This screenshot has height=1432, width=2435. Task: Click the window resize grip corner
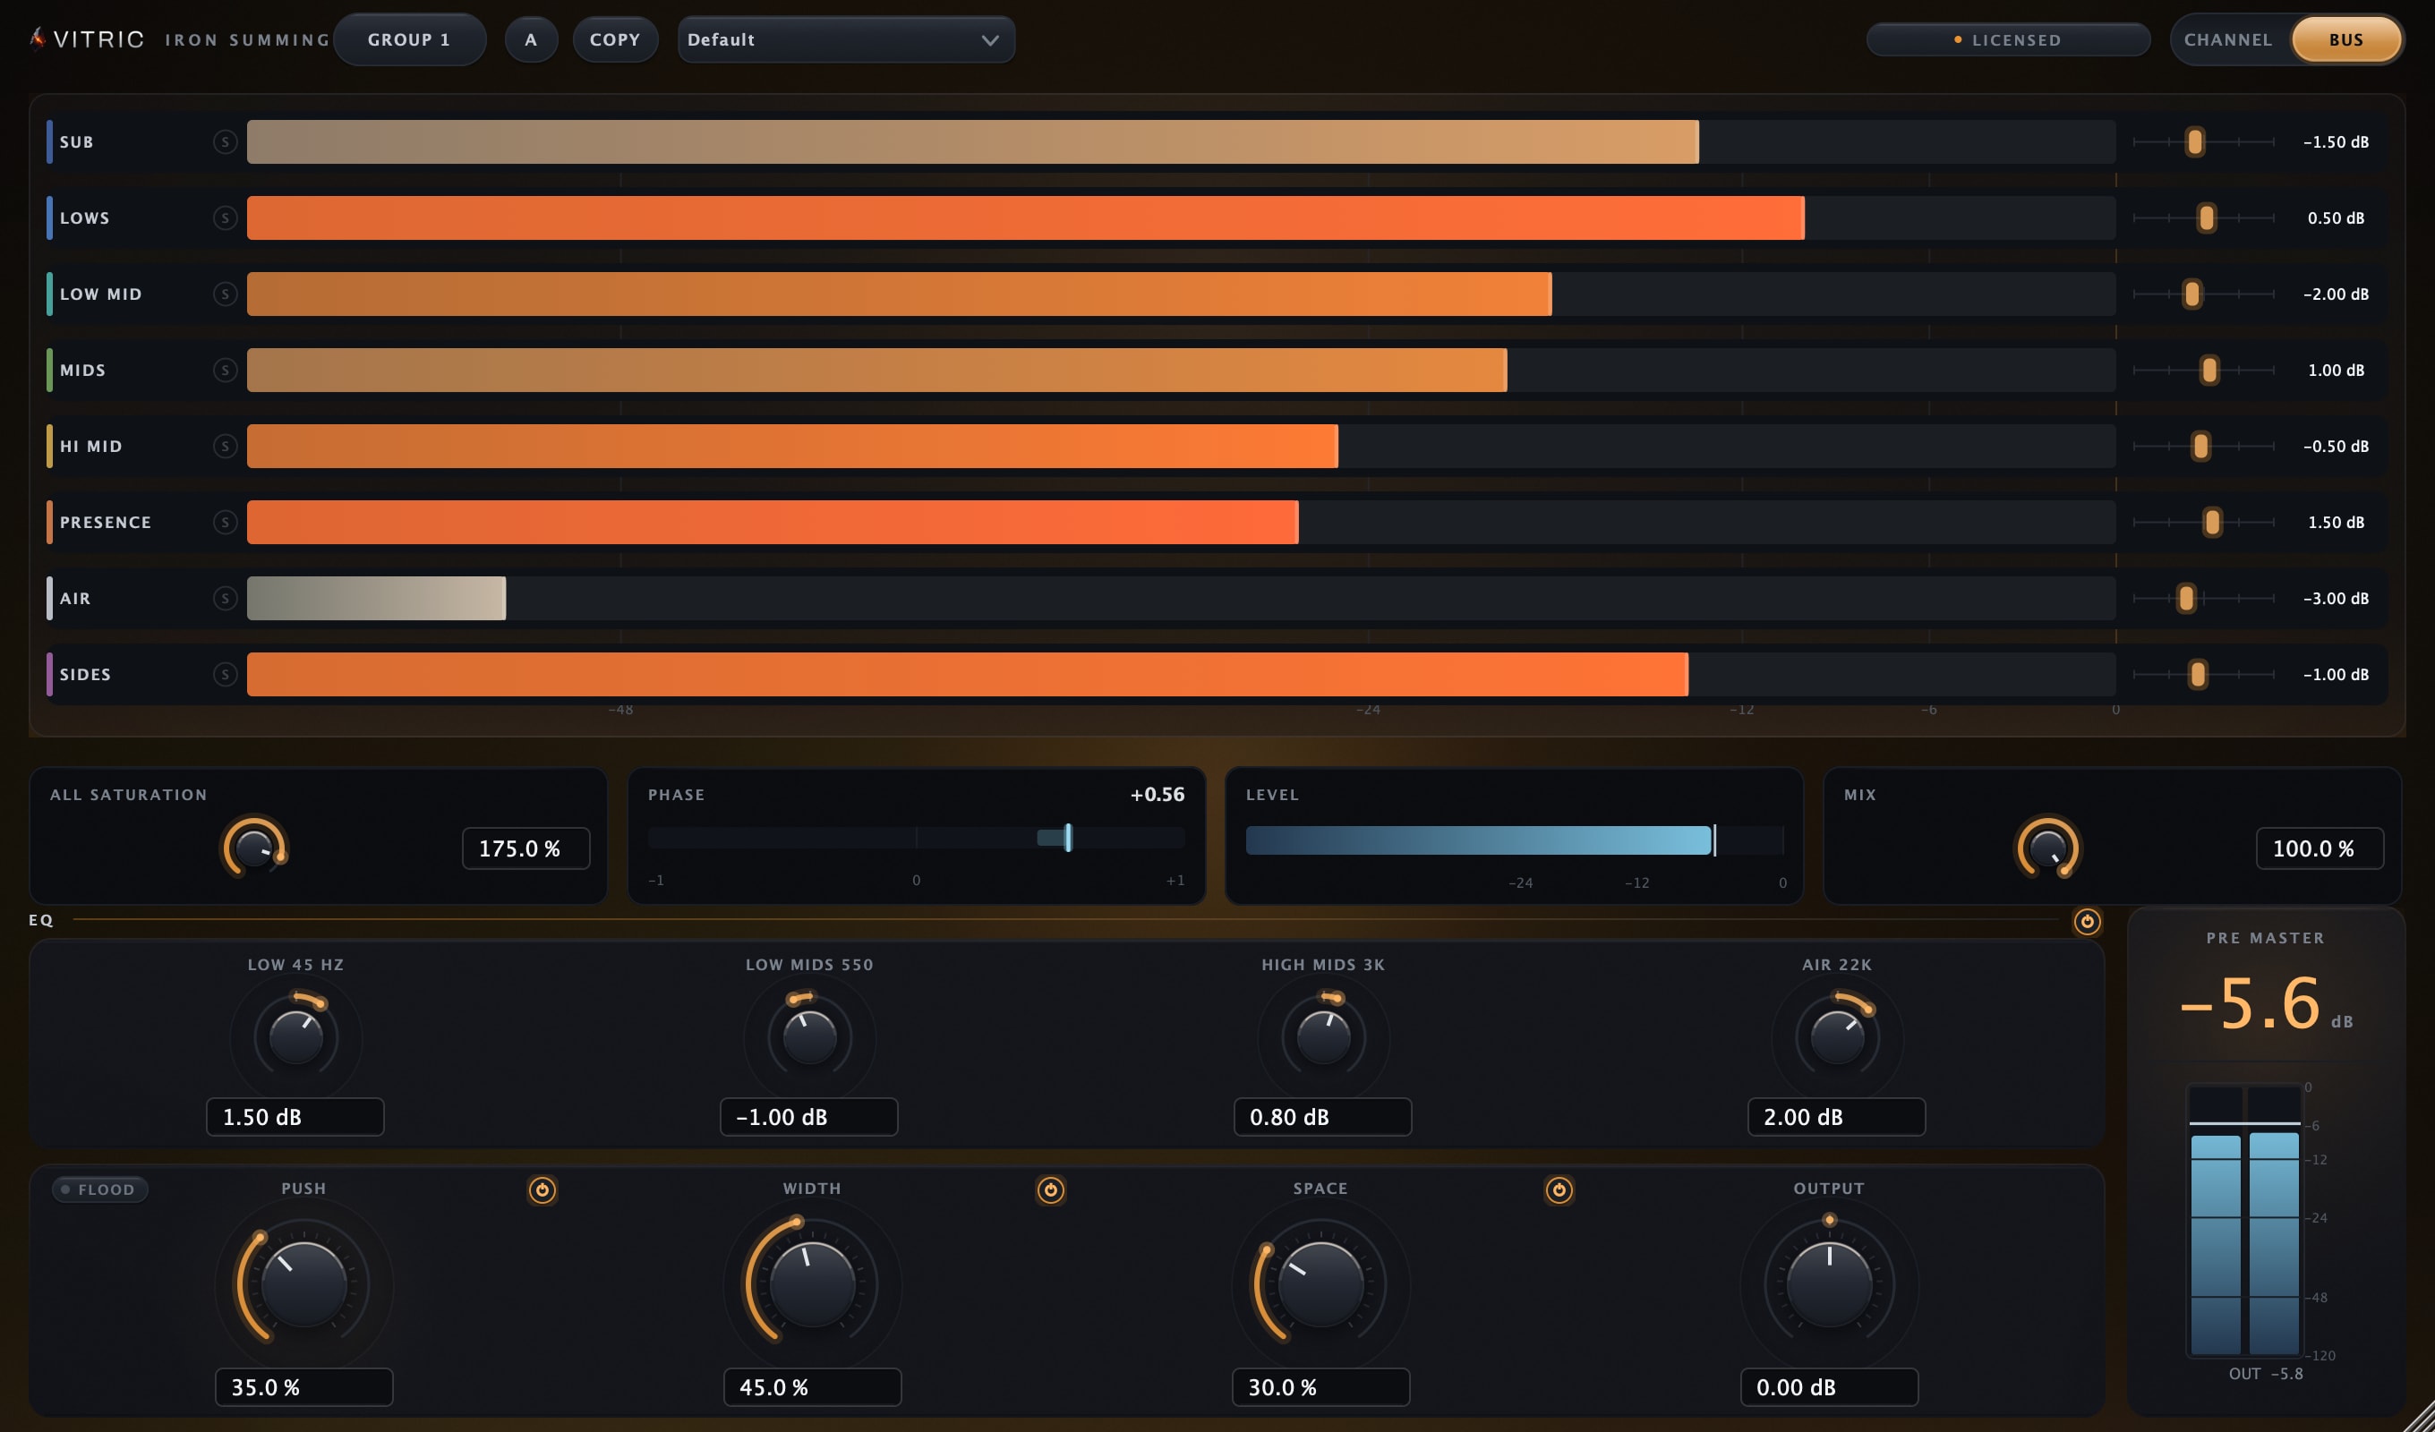2419,1417
